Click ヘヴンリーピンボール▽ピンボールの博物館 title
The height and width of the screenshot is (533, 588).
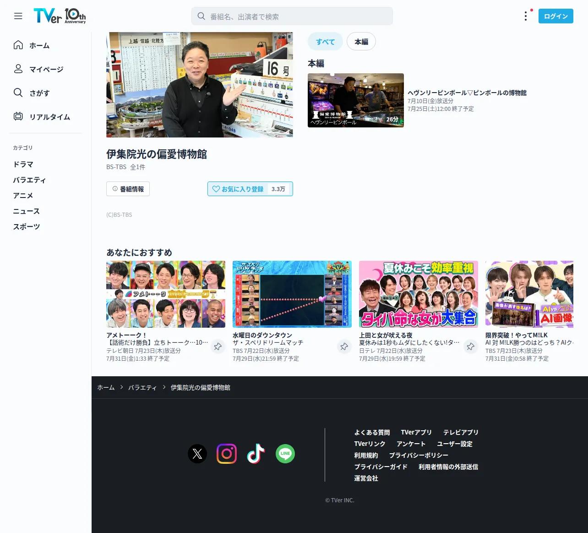click(467, 93)
